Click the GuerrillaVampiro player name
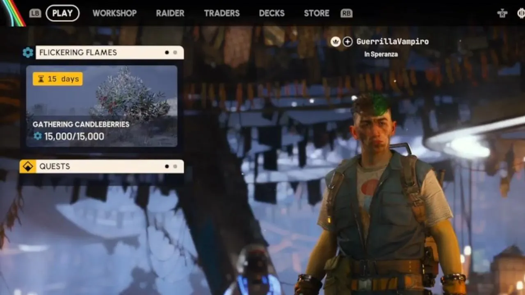This screenshot has height=295, width=525. [393, 41]
